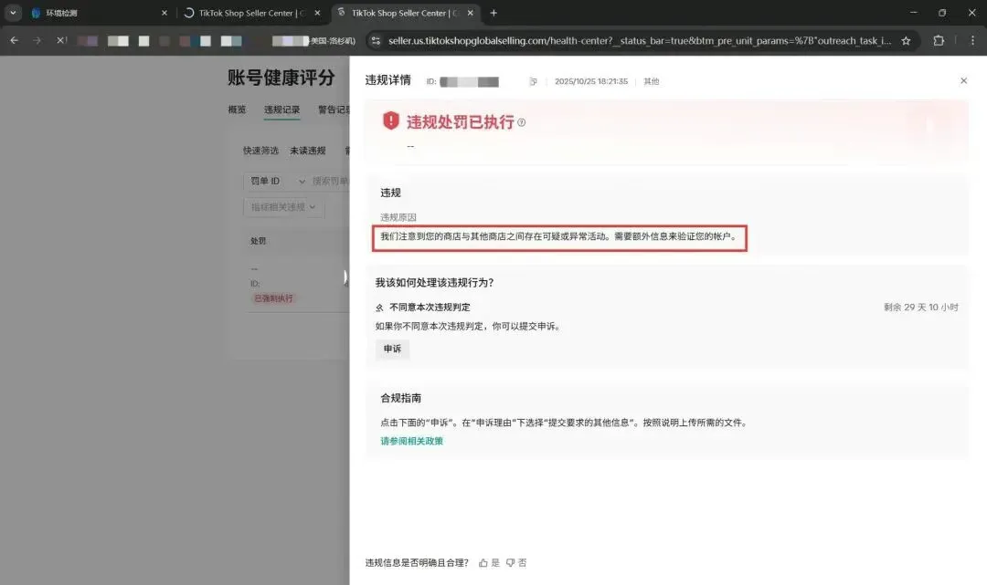Click the question mark icon beside 违规处罚已执行

pyautogui.click(x=523, y=120)
